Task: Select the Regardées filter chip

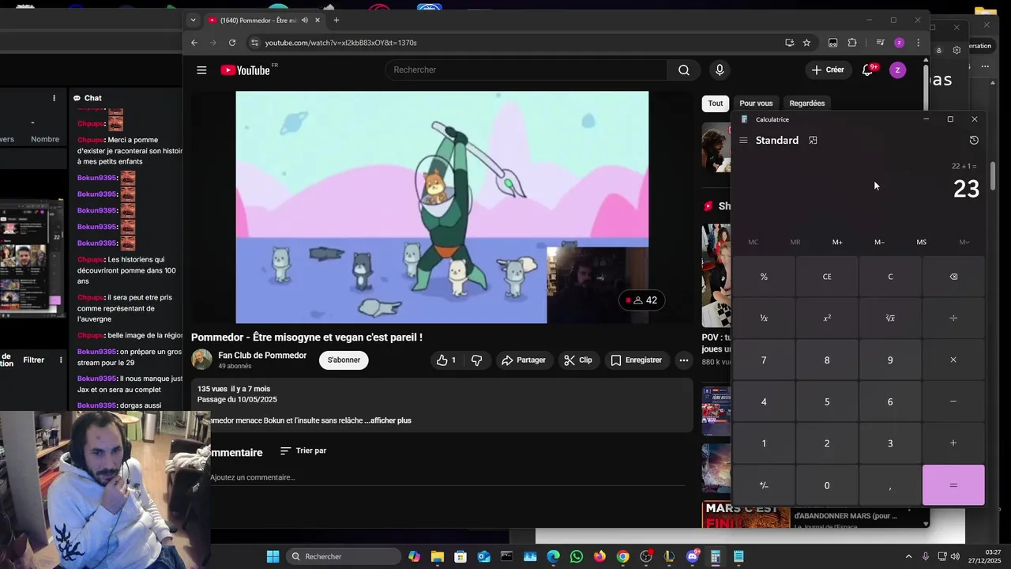Action: (x=807, y=104)
